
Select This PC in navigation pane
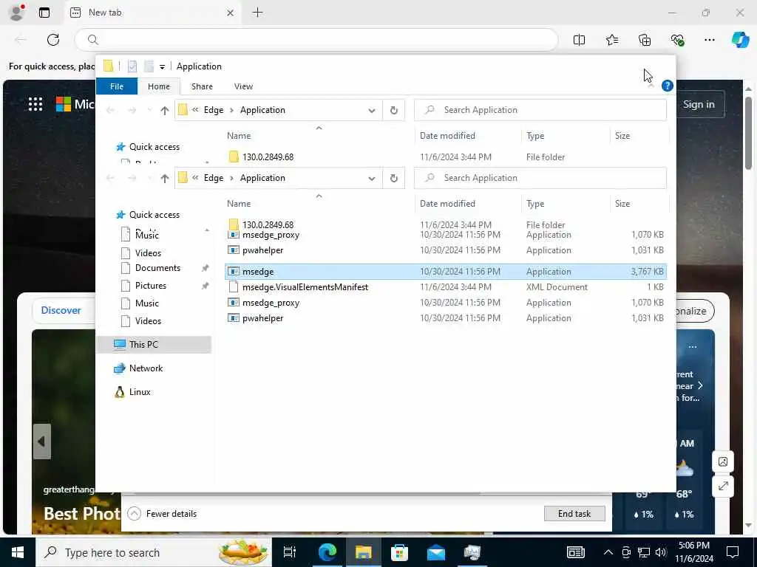tap(154, 344)
